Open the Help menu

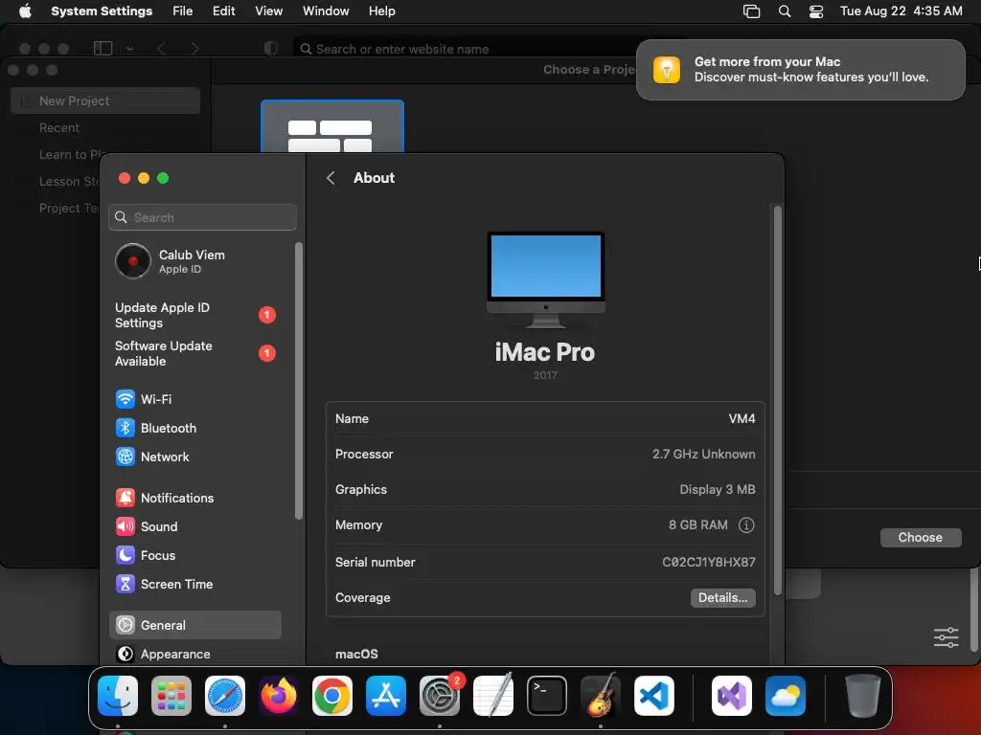click(x=381, y=11)
